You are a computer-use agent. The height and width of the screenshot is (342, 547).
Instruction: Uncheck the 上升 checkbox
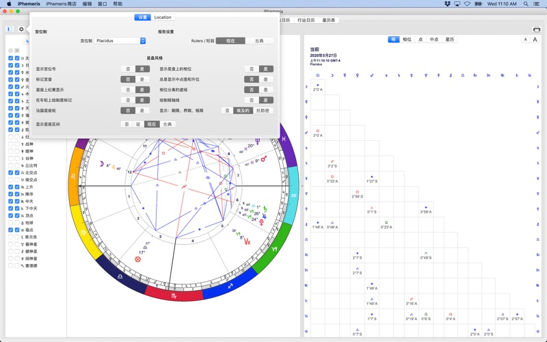click(11, 186)
